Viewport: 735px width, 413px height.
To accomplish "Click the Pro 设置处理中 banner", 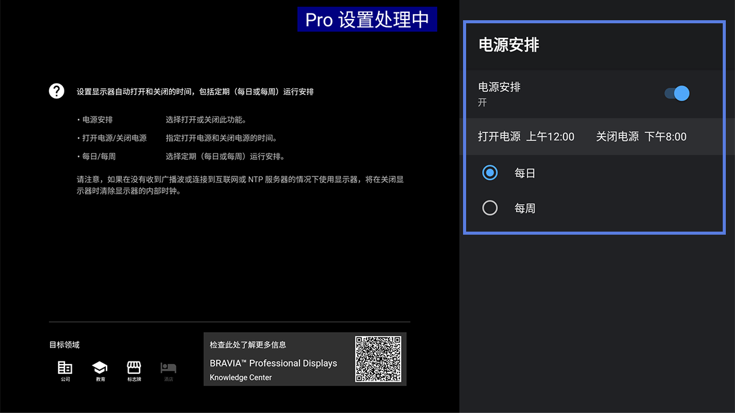I will (x=367, y=20).
